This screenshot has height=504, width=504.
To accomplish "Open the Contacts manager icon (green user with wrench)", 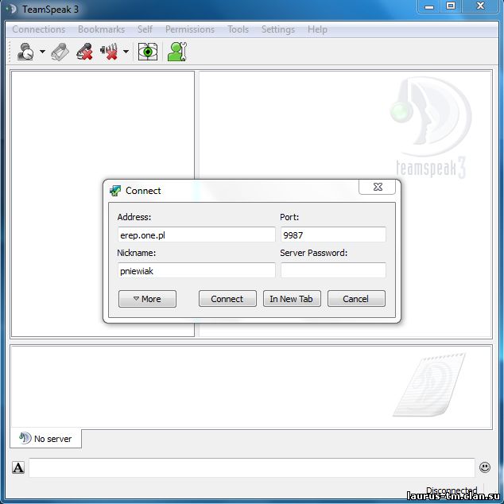I will (x=177, y=52).
